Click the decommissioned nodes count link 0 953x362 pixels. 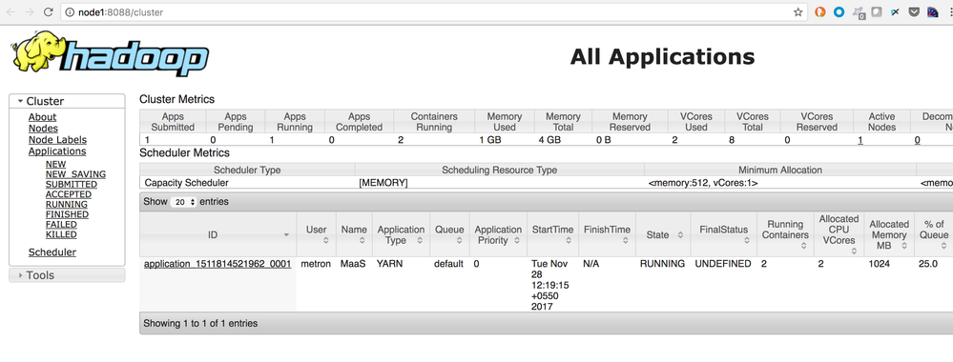click(x=917, y=140)
